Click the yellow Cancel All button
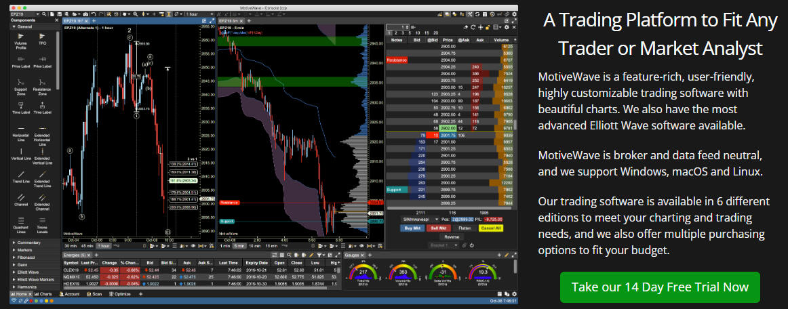 pos(491,228)
